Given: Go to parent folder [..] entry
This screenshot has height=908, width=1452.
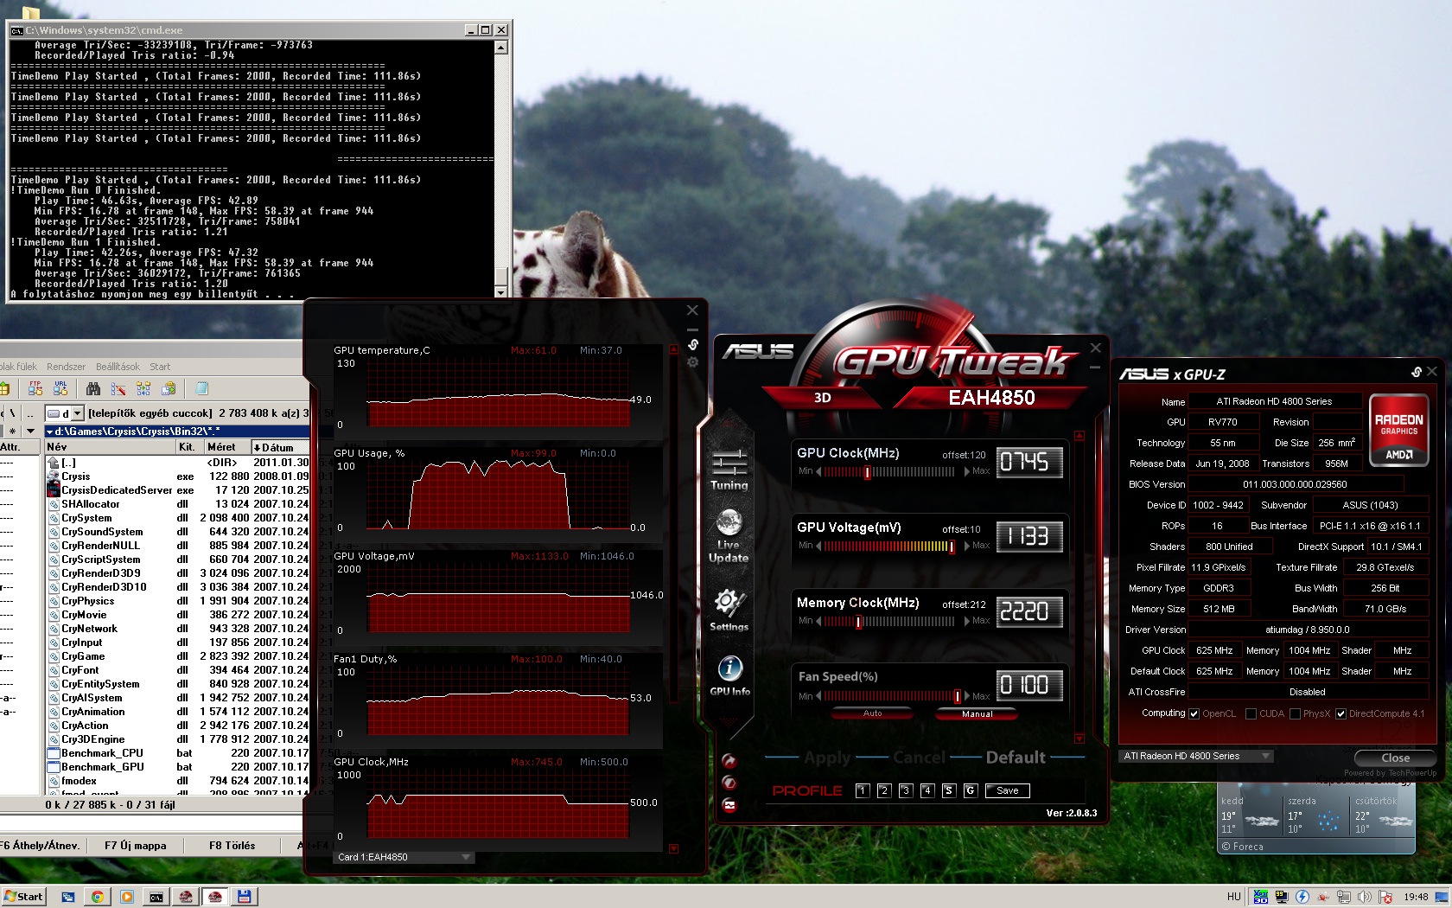Looking at the screenshot, I should tap(68, 463).
